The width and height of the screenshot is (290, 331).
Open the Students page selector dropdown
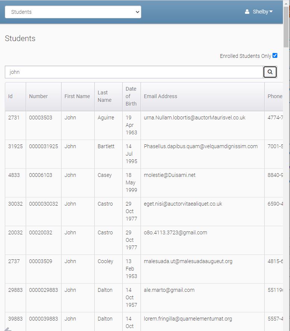click(x=73, y=12)
